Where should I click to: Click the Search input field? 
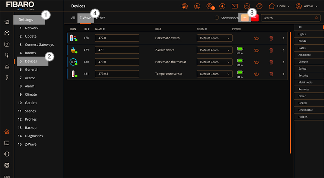coord(289,18)
